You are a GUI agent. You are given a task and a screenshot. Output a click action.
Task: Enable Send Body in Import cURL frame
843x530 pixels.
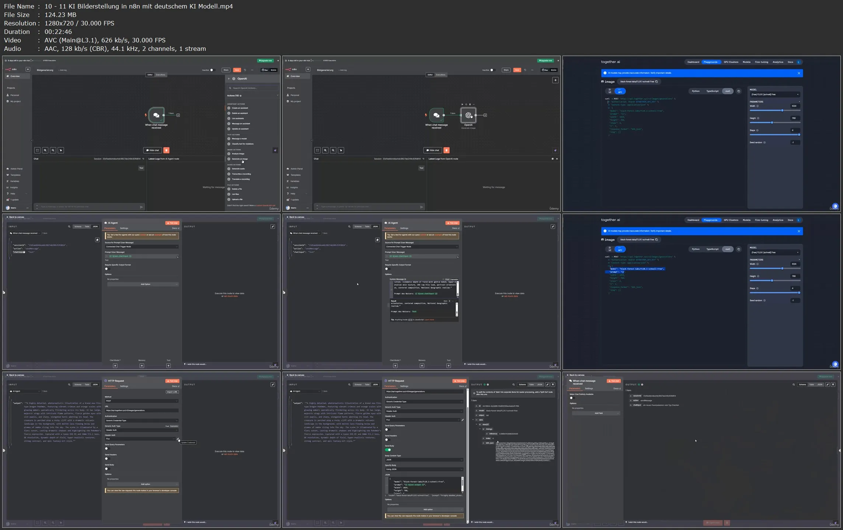pyautogui.click(x=107, y=469)
